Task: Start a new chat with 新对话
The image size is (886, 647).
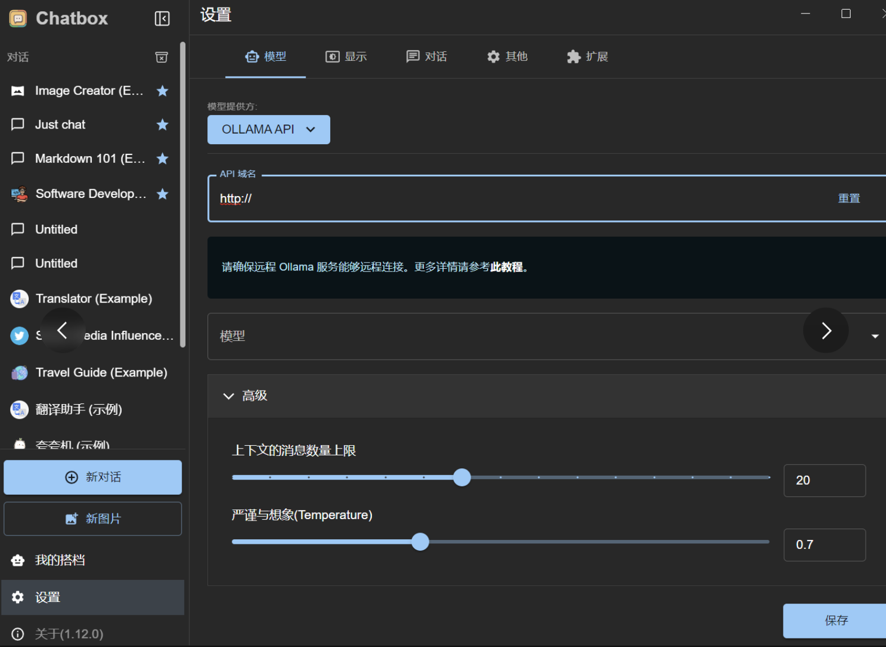Action: point(93,477)
